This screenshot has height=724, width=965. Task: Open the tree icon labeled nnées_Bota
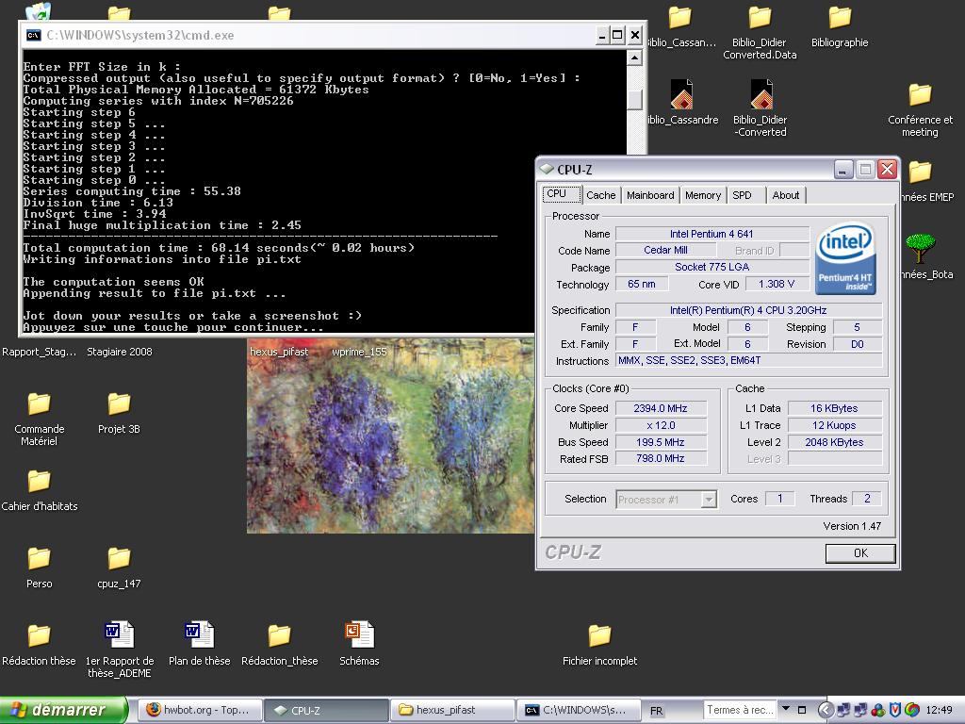tap(921, 249)
